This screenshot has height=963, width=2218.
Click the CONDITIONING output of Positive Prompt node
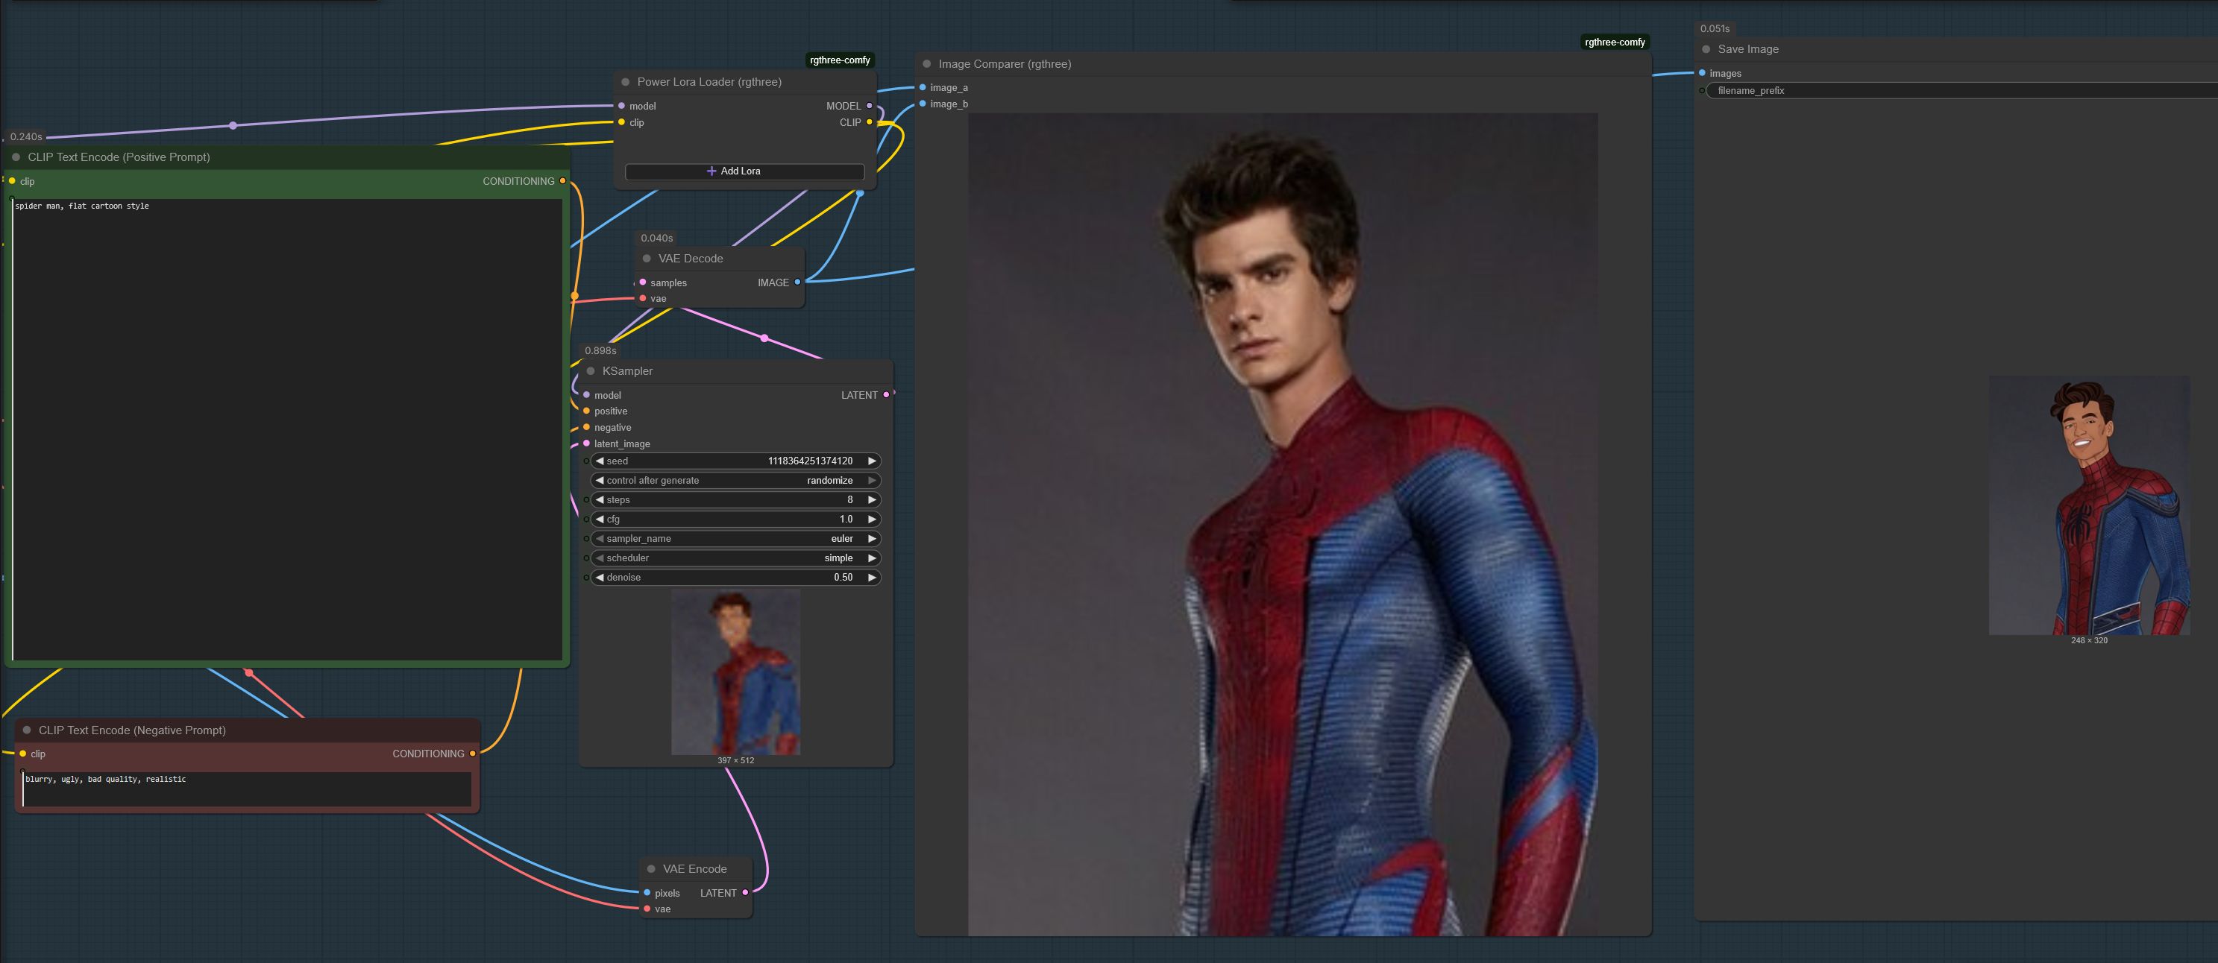click(x=562, y=182)
